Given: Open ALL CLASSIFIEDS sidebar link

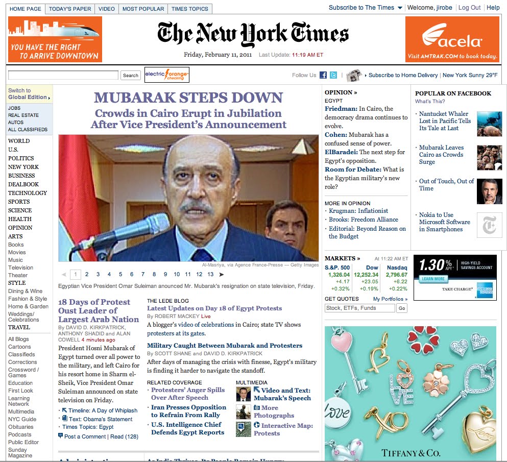Looking at the screenshot, I should (x=28, y=129).
